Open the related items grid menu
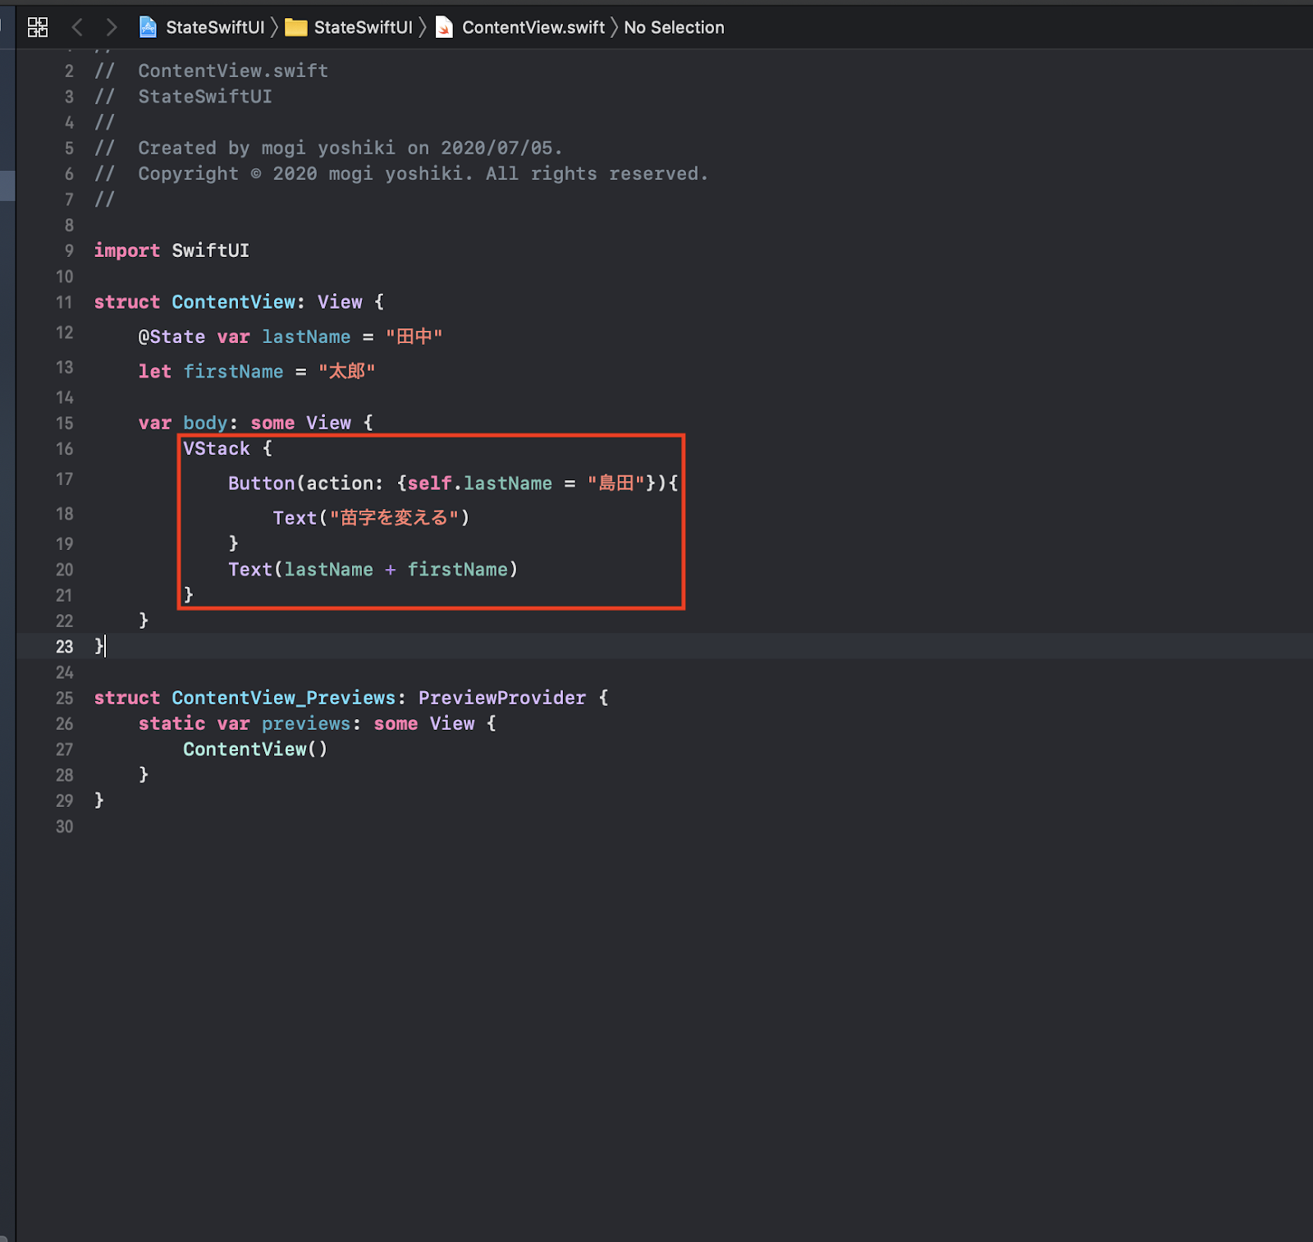 click(x=38, y=27)
